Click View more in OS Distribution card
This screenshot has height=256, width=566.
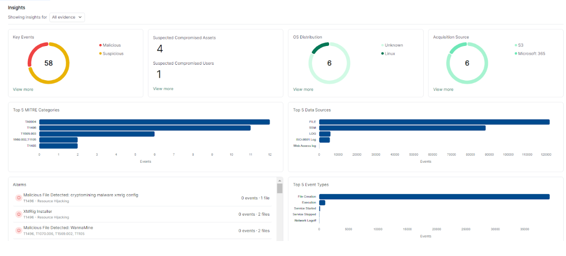pos(304,89)
